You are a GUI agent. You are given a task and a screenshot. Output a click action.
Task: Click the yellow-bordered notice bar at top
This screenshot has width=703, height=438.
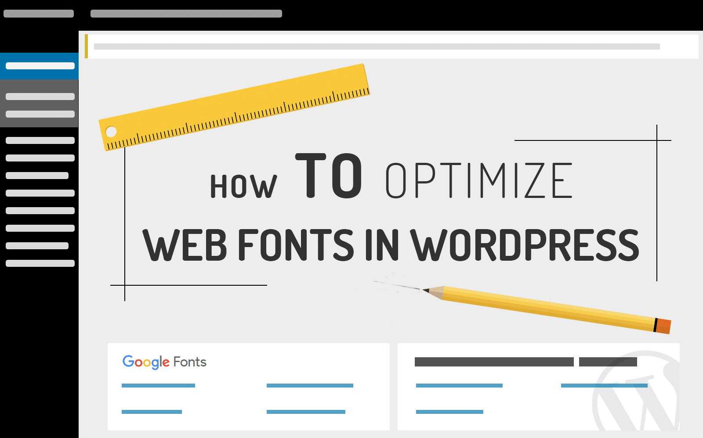click(x=391, y=47)
